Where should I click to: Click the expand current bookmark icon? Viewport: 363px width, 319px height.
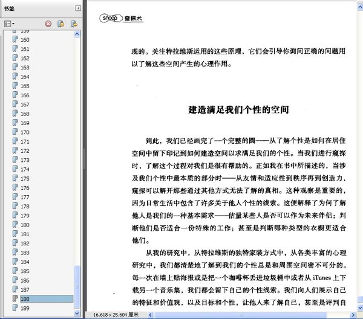point(74,24)
